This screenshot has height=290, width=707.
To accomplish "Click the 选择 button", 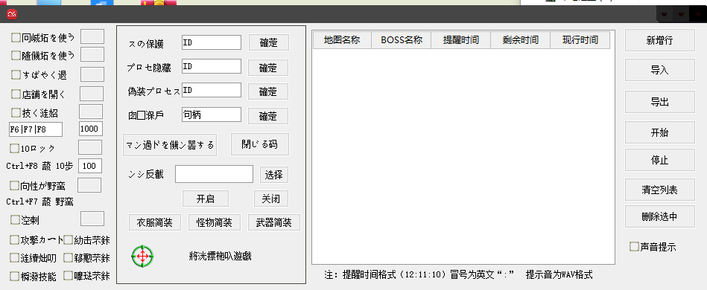I will point(273,174).
